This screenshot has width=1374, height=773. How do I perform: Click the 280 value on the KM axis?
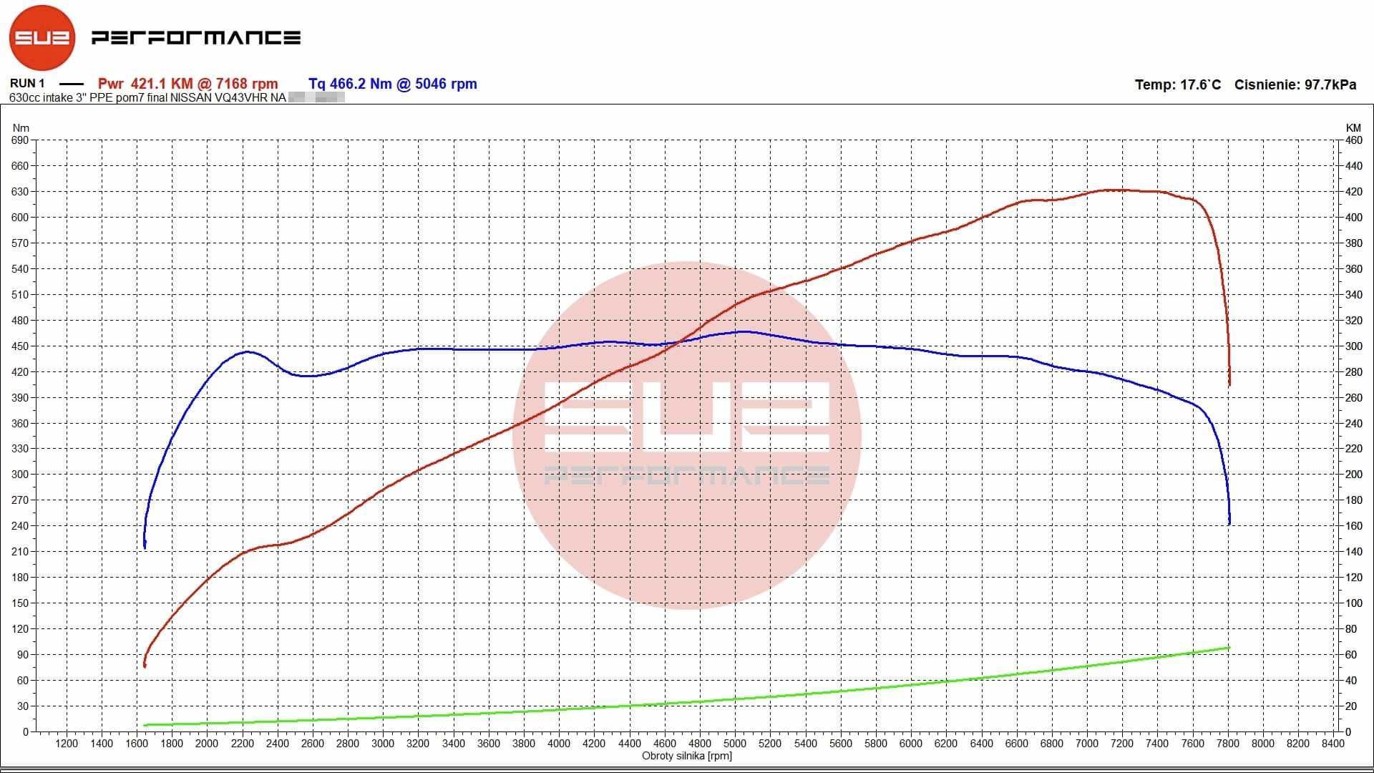1354,372
